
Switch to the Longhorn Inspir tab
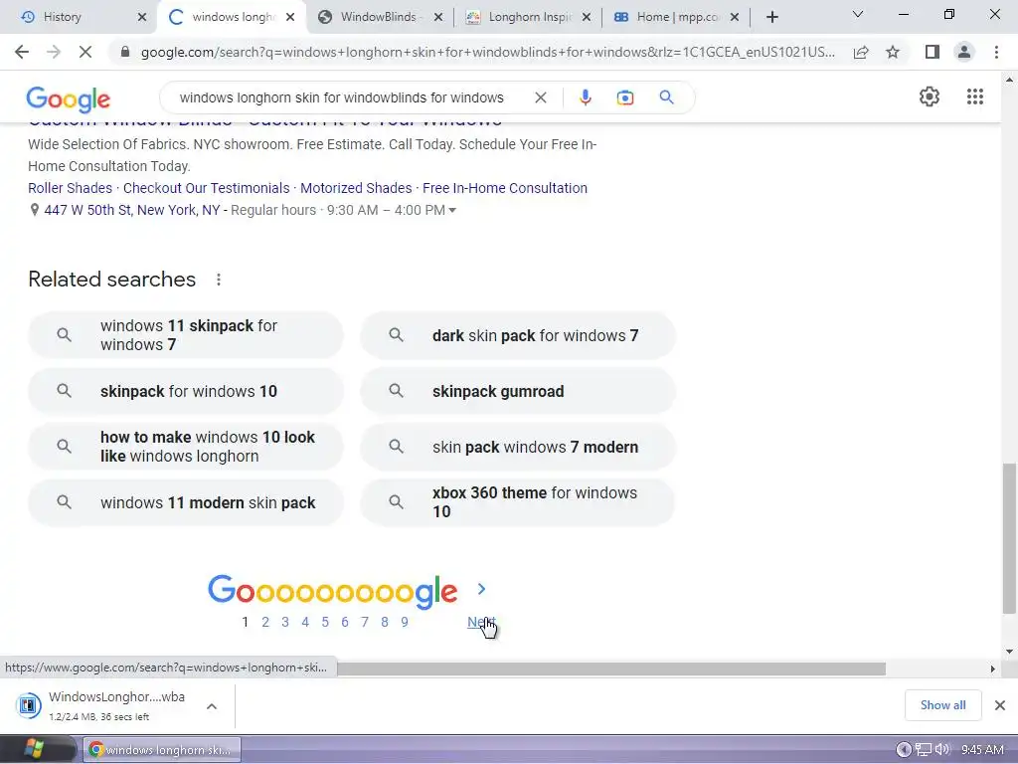(528, 17)
